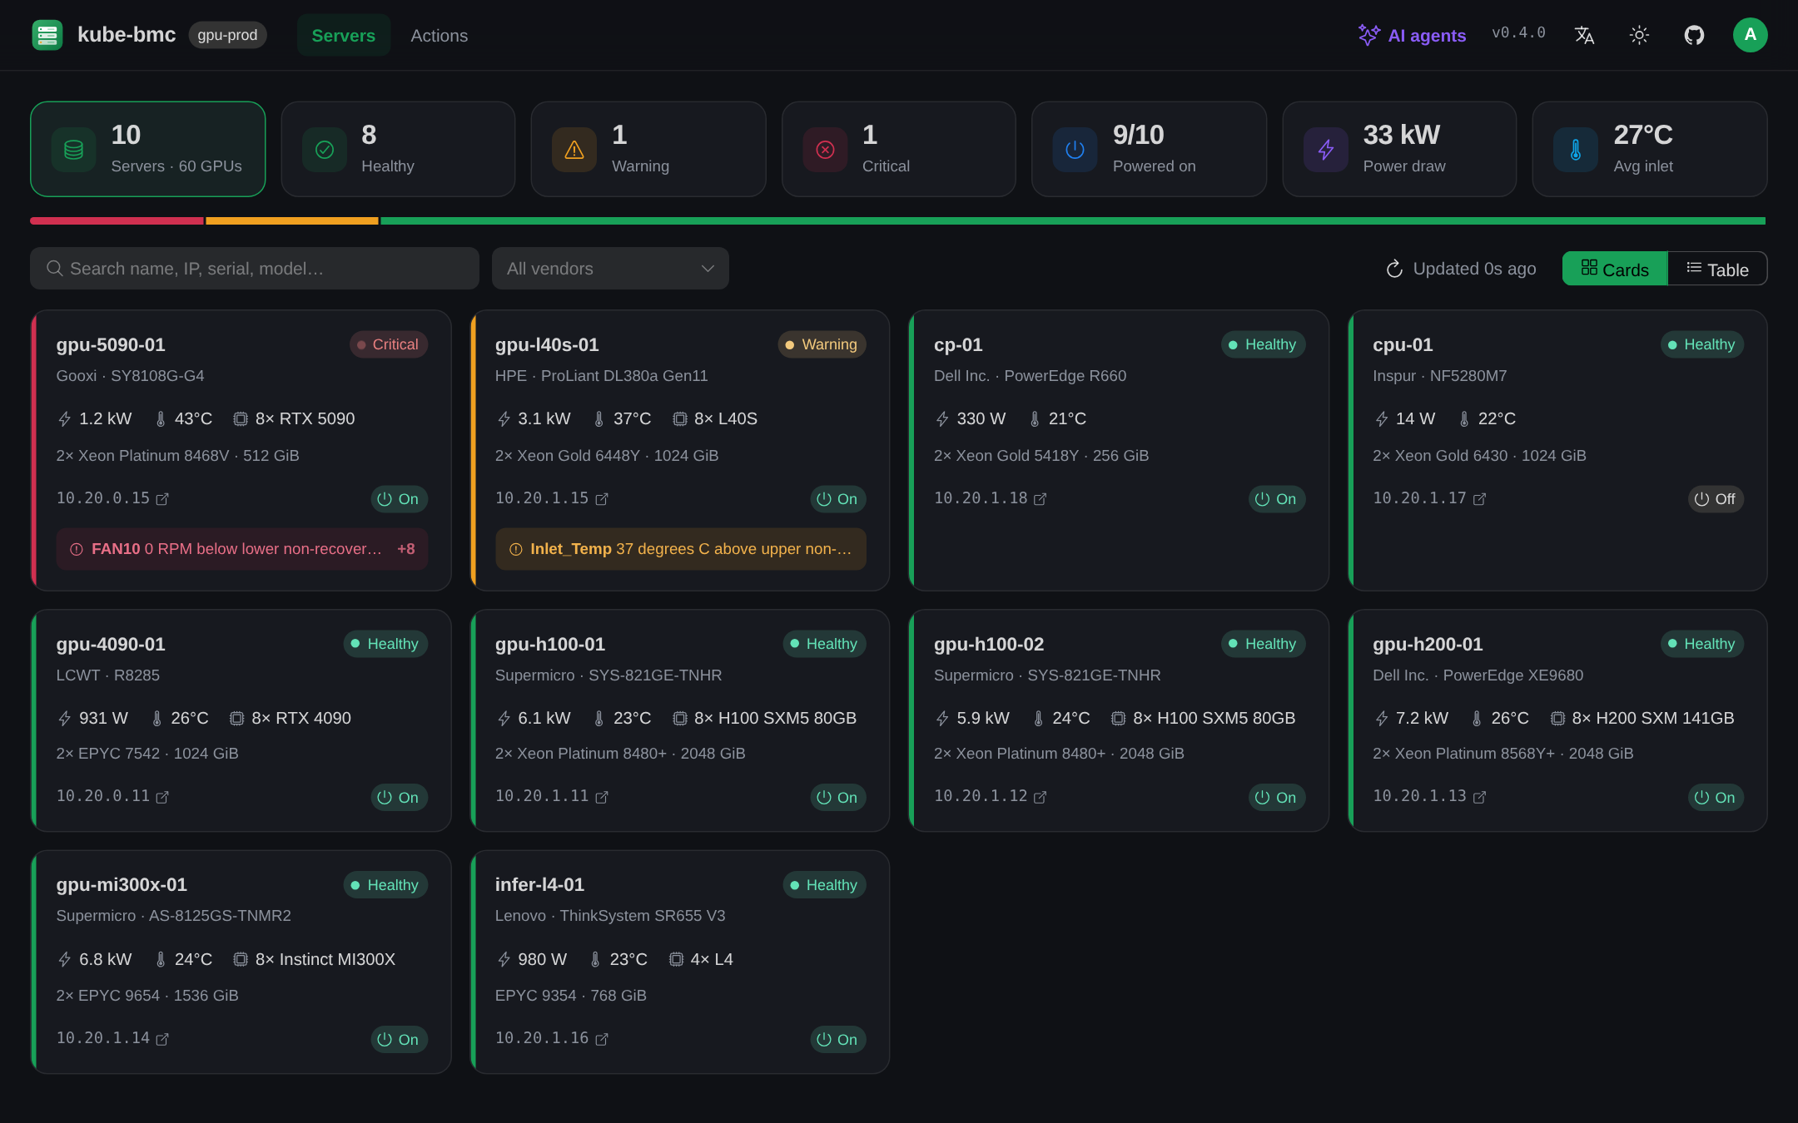Open external link icon for 10.20.1.12
The image size is (1798, 1123).
pos(1040,797)
